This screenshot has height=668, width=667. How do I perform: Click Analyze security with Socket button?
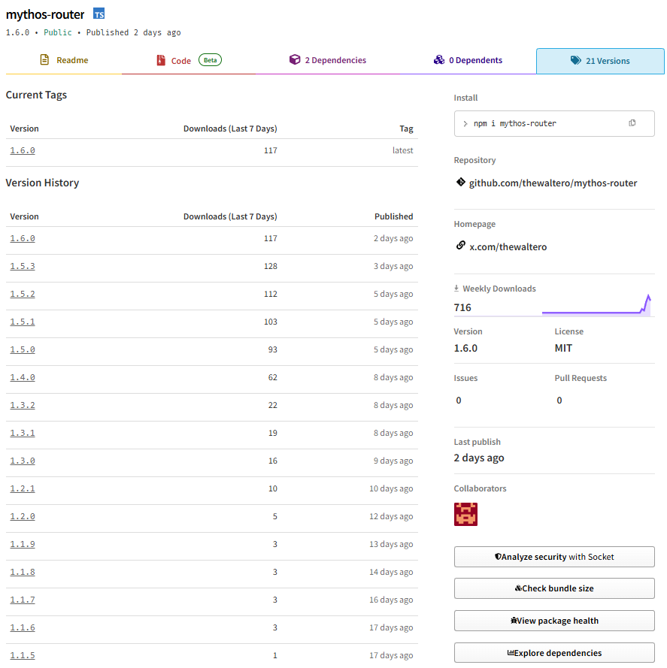(x=554, y=557)
